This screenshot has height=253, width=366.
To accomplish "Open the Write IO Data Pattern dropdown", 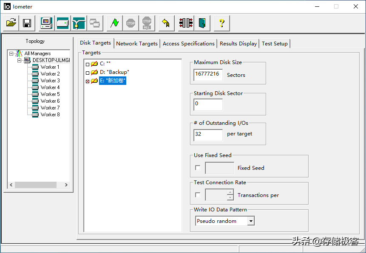I will pos(251,221).
